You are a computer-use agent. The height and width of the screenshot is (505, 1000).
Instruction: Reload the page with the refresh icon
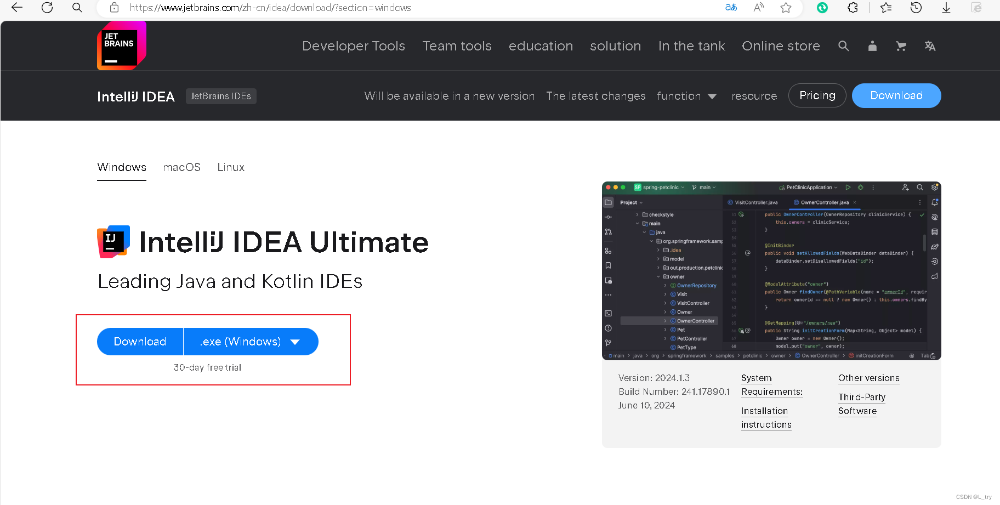point(47,8)
